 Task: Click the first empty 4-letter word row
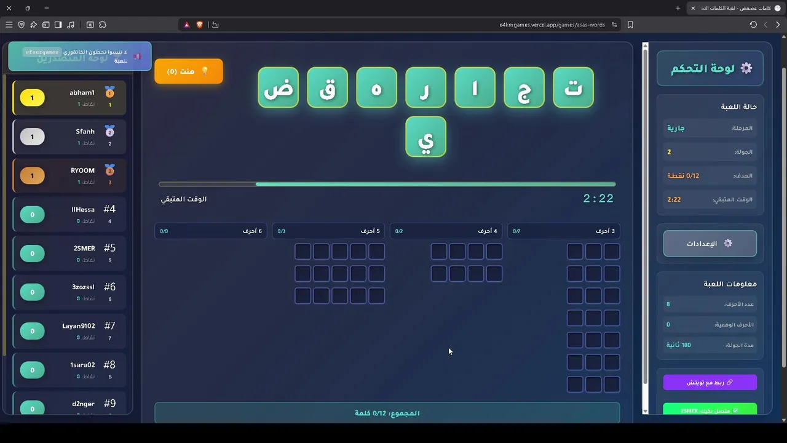(467, 252)
